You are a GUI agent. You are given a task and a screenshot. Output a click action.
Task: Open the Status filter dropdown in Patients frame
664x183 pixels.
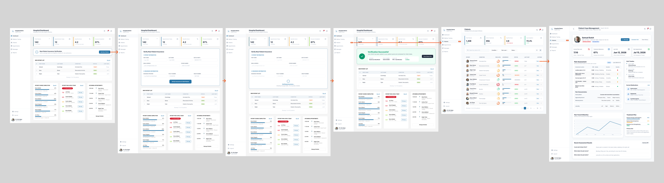coord(514,50)
